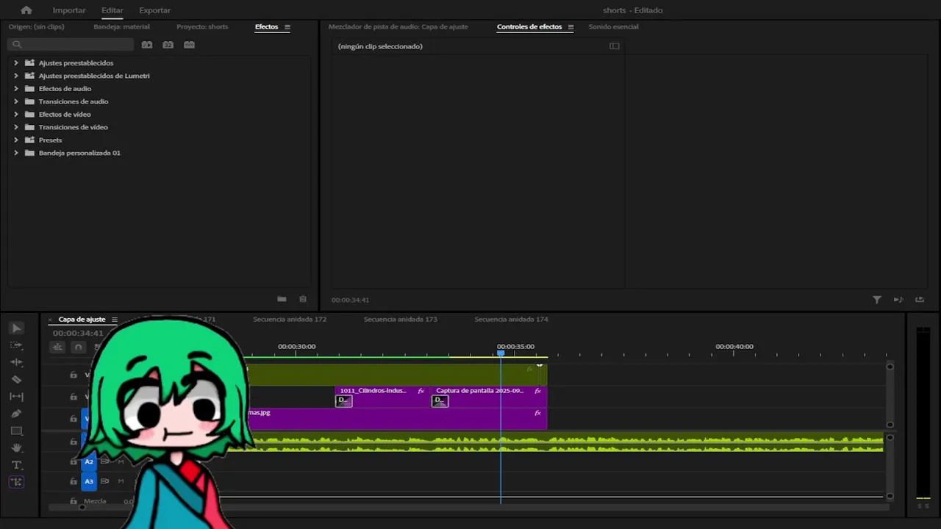
Task: Open Capa de ajuste timeline panel menu
Action: coord(114,320)
